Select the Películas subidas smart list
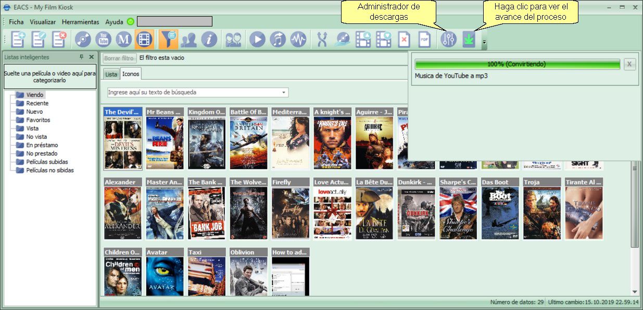 [47, 162]
